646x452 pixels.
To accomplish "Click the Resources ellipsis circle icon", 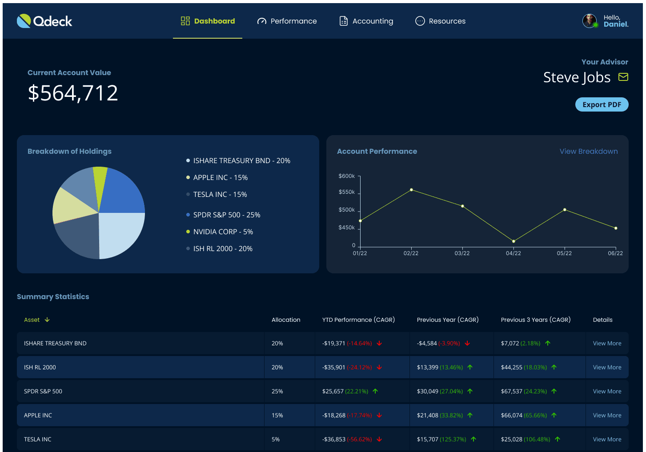I will (420, 21).
